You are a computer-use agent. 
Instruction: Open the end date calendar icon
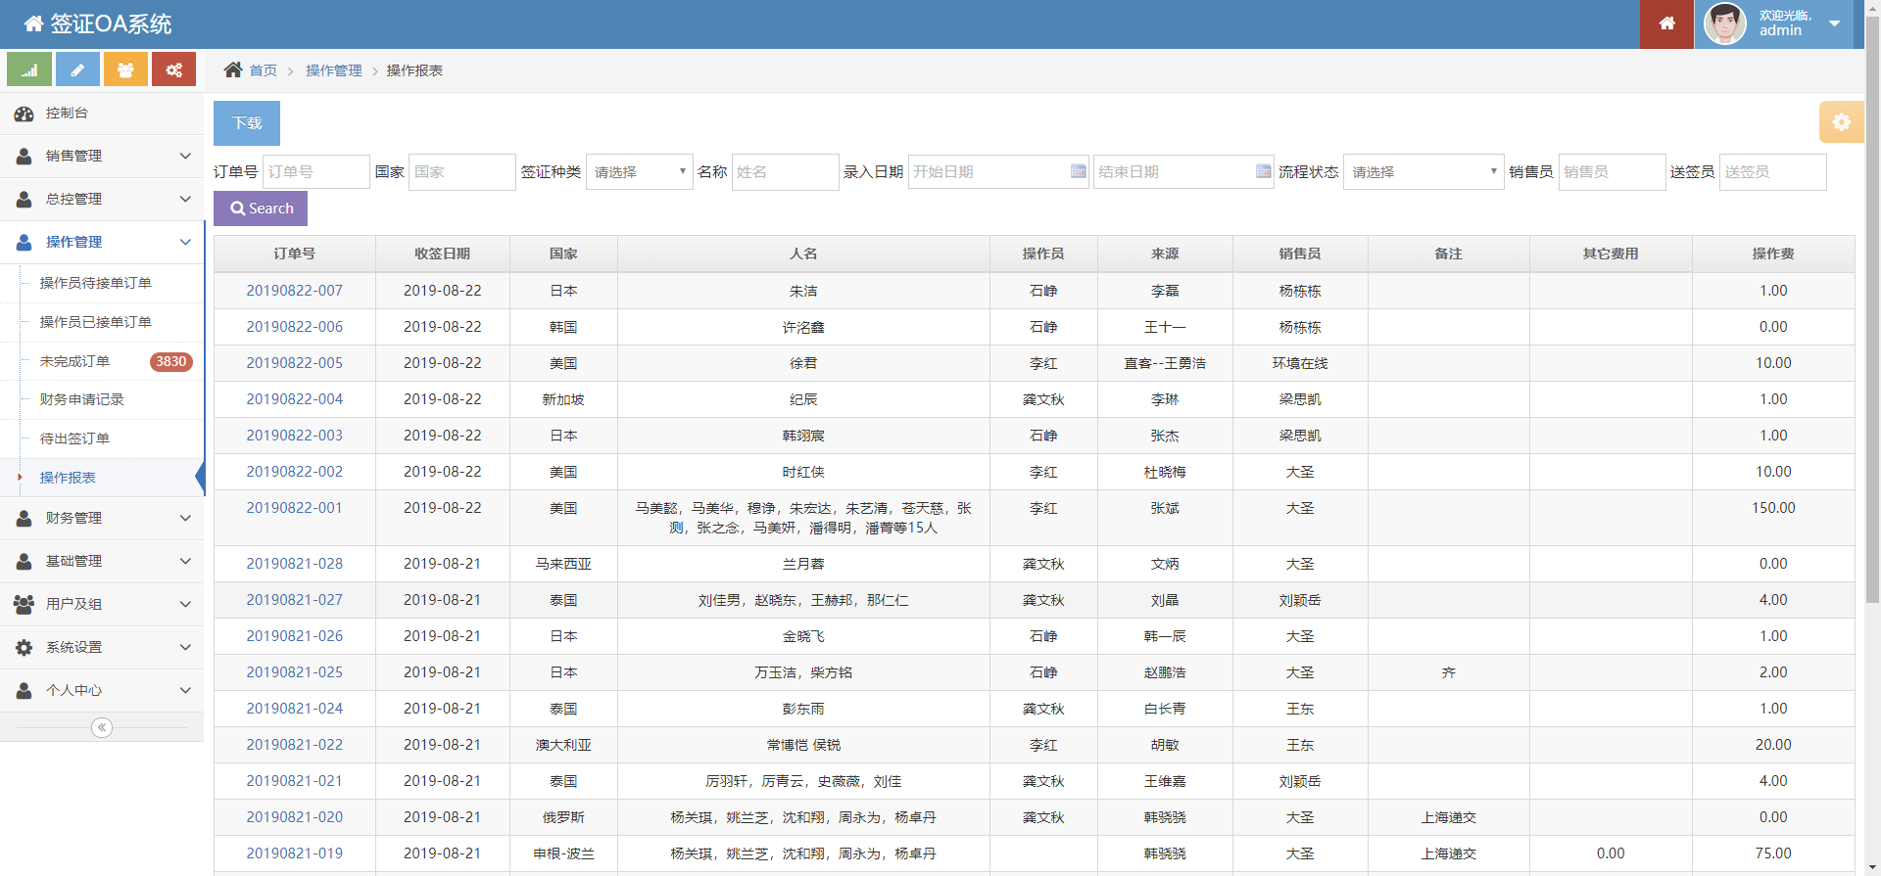pos(1263,171)
